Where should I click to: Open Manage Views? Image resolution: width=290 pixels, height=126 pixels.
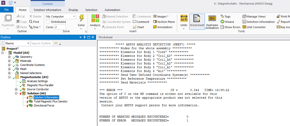(x=254, y=16)
